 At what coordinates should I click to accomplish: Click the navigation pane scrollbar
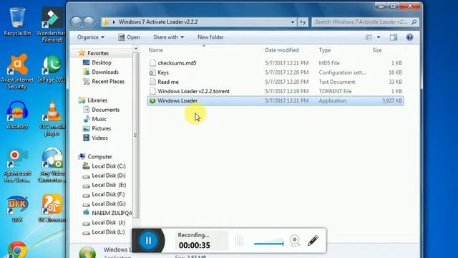[135, 135]
